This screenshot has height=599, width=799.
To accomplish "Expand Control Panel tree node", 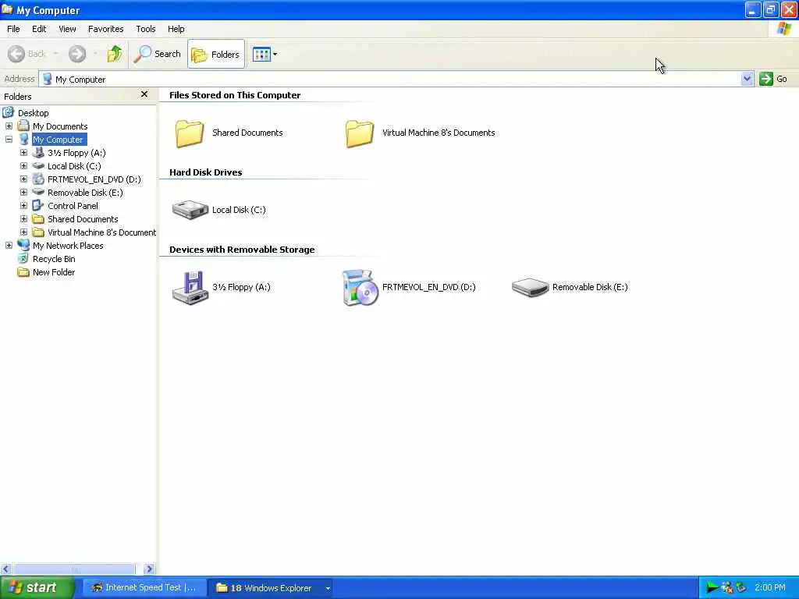I will [x=23, y=205].
